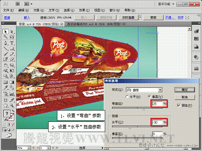Screen dimensions: 202x151
Task: Select the Direct Selection tool
Action: (12, 31)
